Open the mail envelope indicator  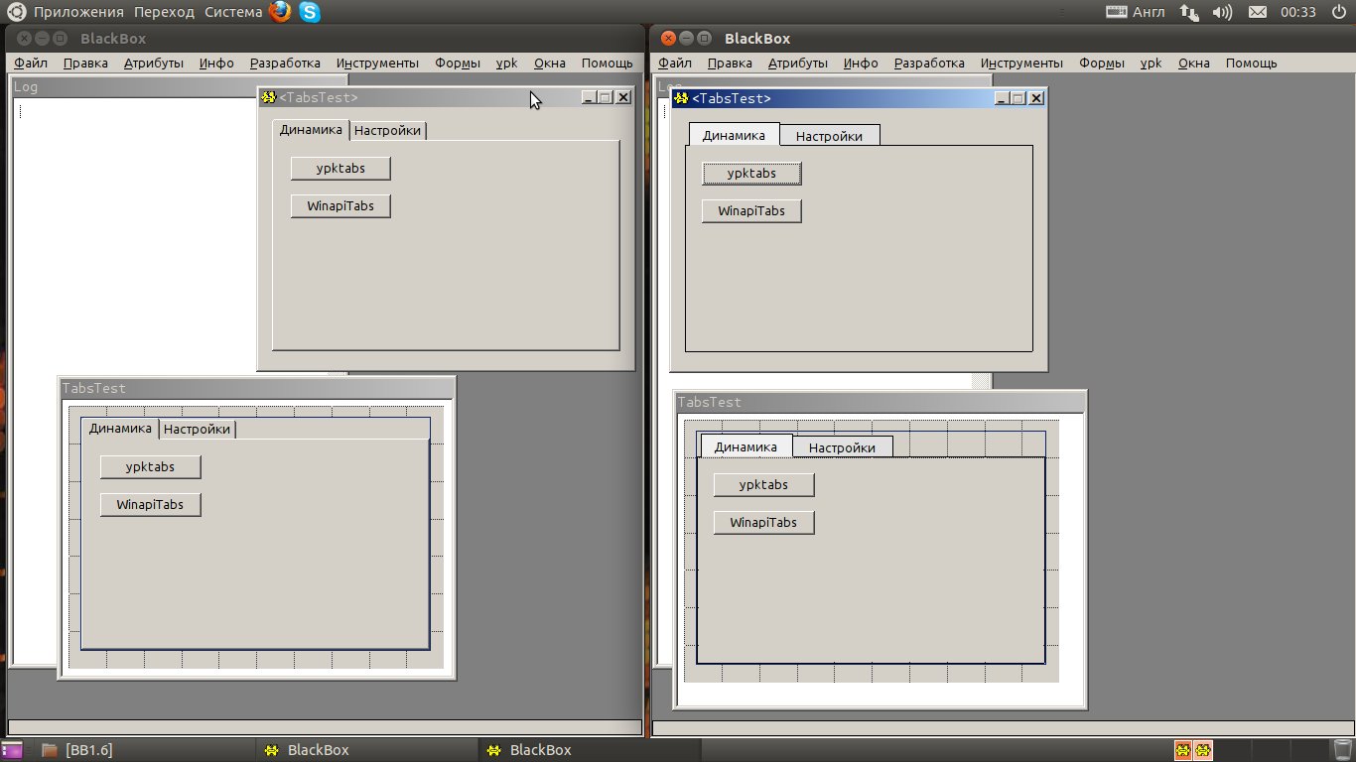[x=1257, y=12]
